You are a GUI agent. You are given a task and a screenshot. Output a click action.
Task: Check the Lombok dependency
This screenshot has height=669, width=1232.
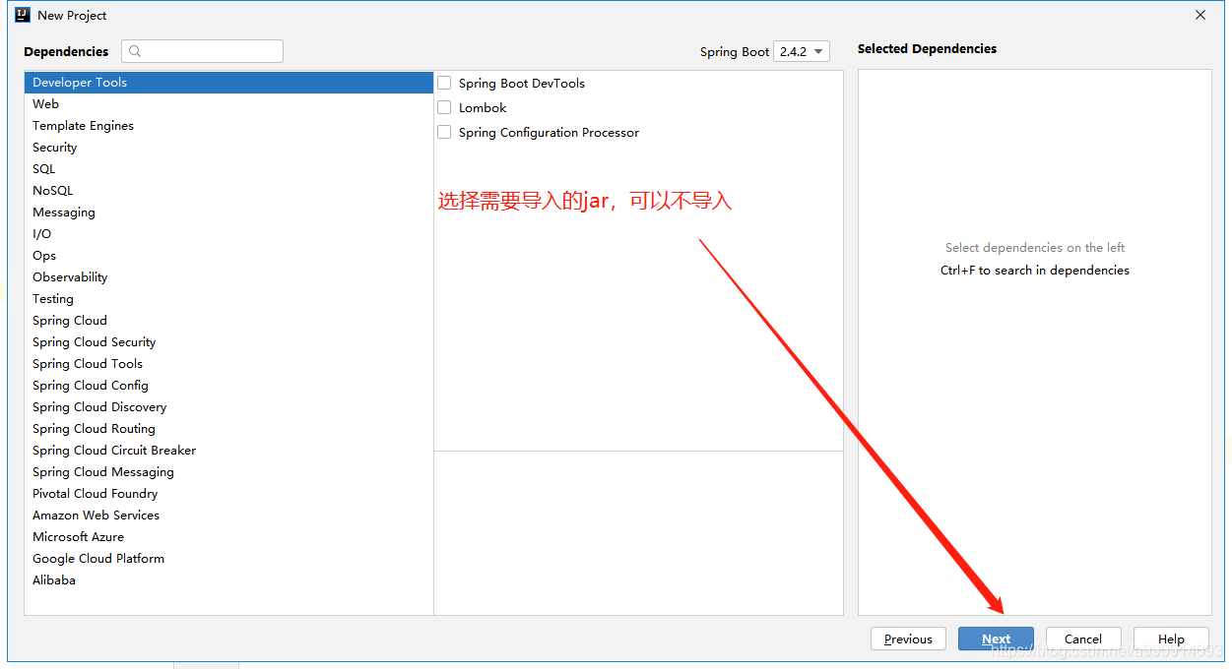444,107
